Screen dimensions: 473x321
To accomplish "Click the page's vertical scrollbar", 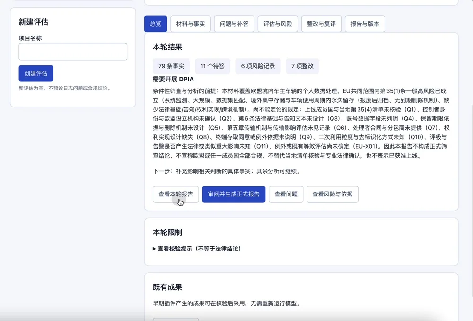I will click(x=472, y=201).
